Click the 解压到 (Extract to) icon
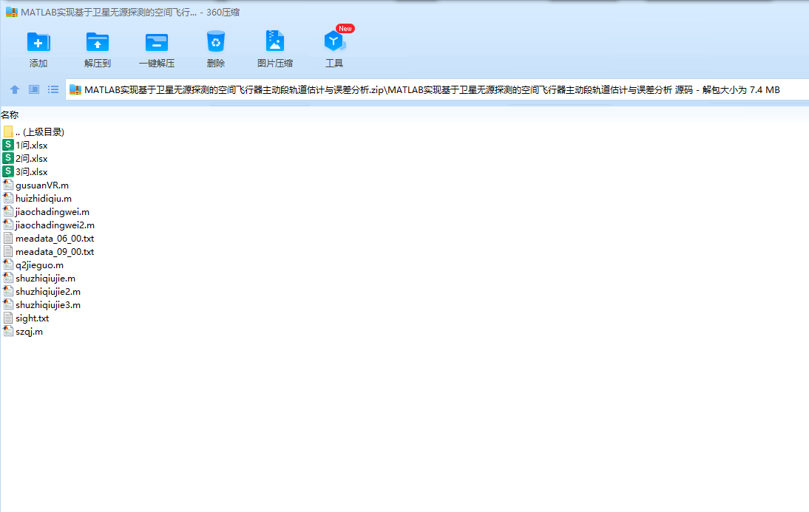Image resolution: width=809 pixels, height=512 pixels. (98, 42)
